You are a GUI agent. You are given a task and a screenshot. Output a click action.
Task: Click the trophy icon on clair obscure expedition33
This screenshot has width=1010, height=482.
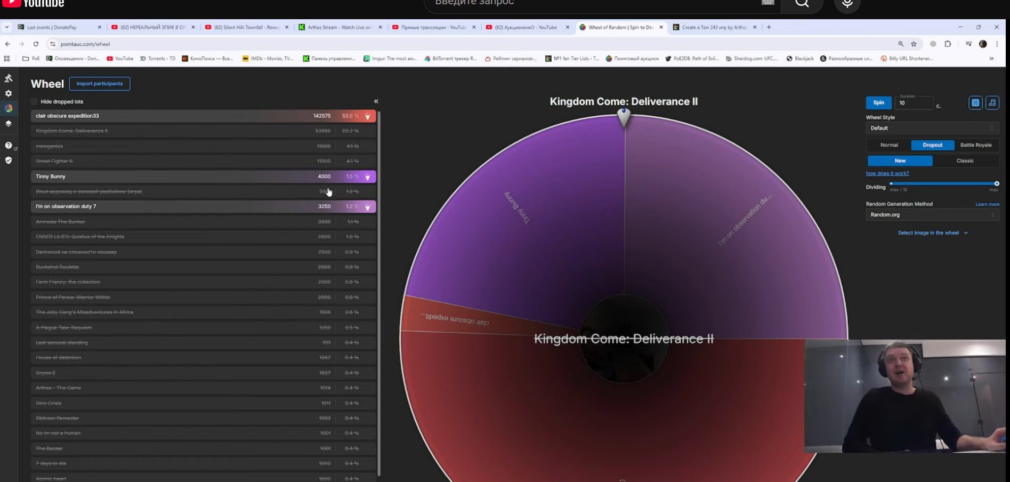[367, 116]
